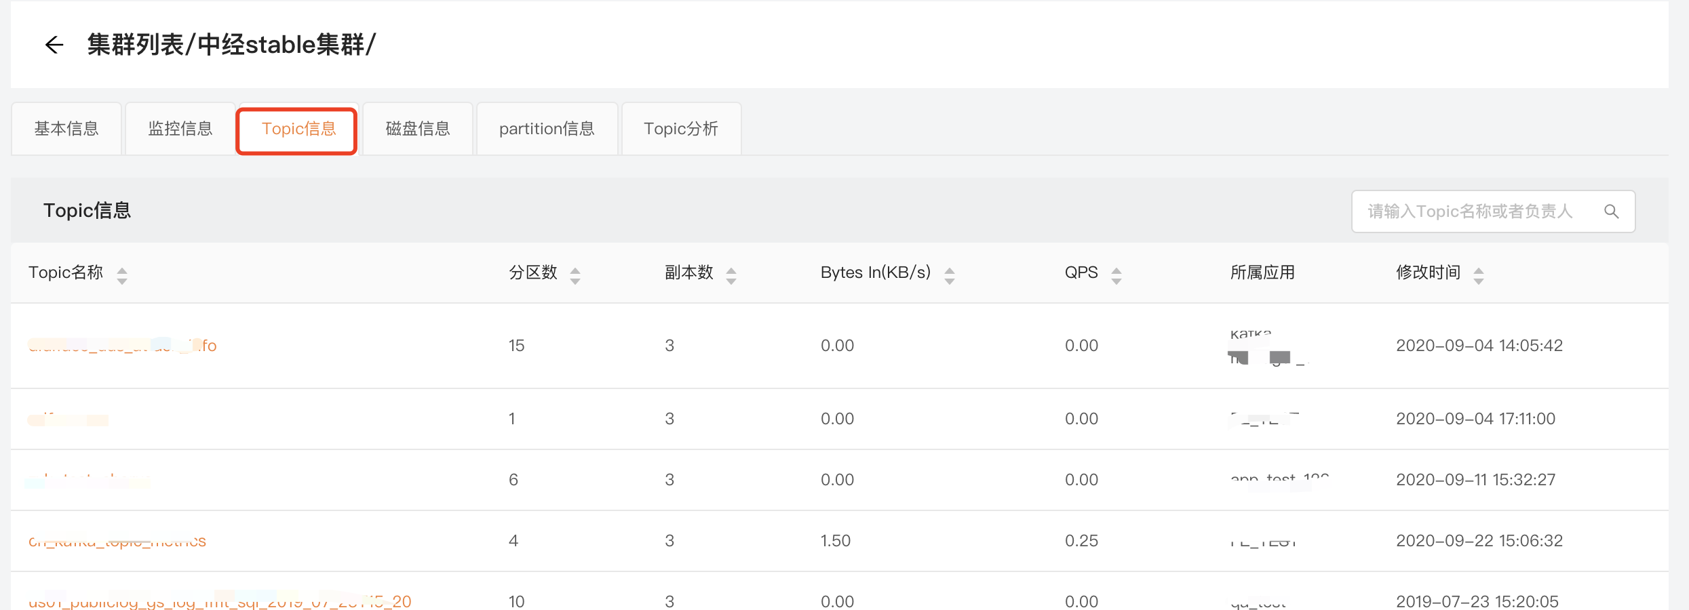Image resolution: width=1689 pixels, height=610 pixels.
Task: Sort by 副本数 column arrows
Action: pyautogui.click(x=731, y=275)
